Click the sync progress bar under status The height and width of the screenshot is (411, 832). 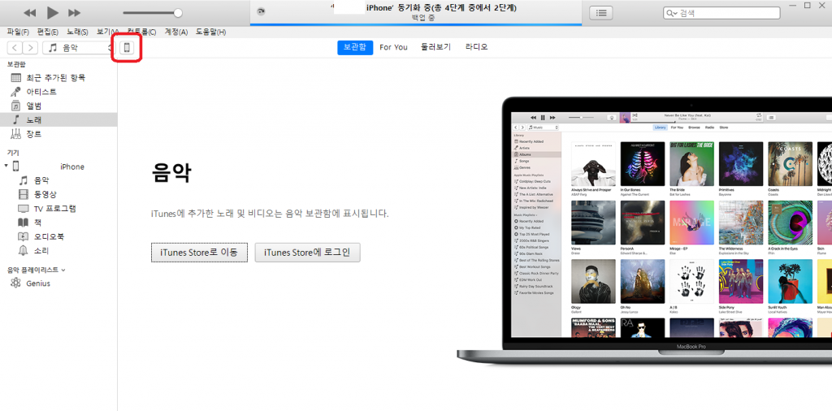tap(416, 24)
